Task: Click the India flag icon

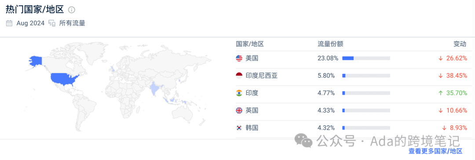Action: pyautogui.click(x=239, y=93)
